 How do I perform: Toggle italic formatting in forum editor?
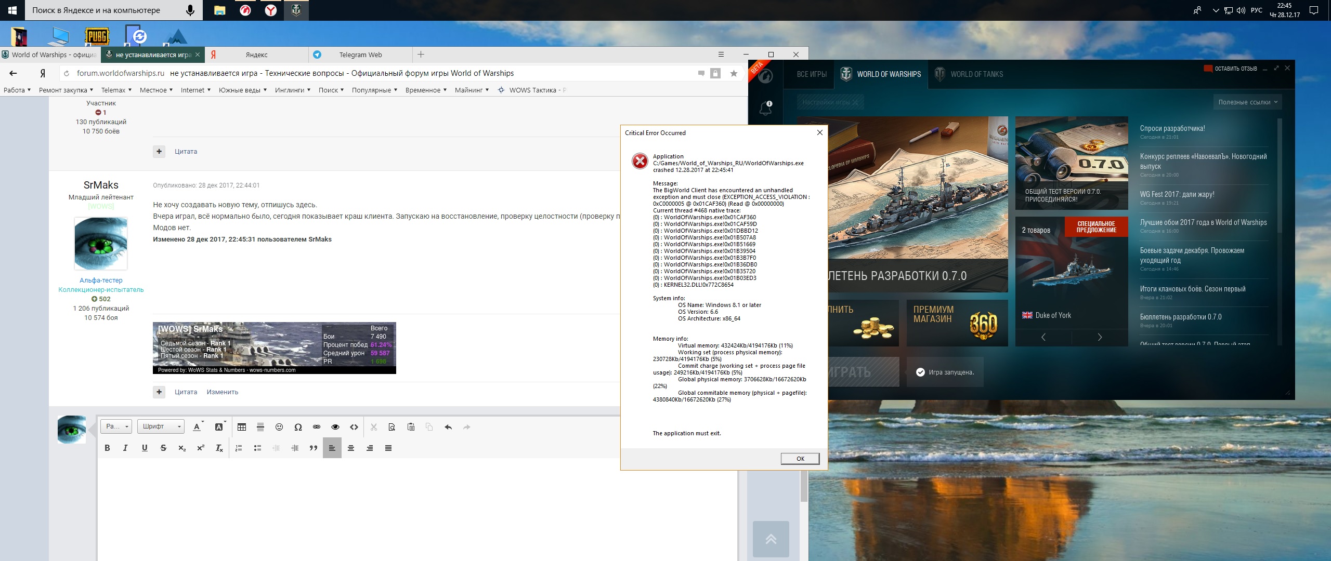[125, 448]
